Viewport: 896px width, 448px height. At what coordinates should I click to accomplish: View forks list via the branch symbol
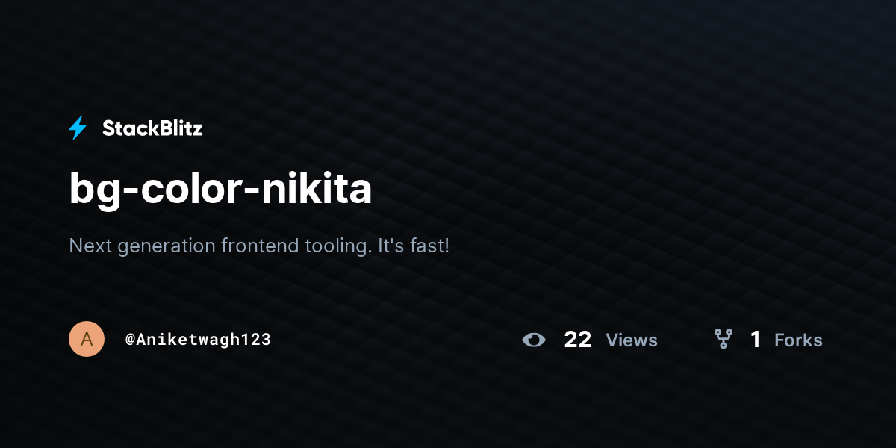click(x=723, y=340)
